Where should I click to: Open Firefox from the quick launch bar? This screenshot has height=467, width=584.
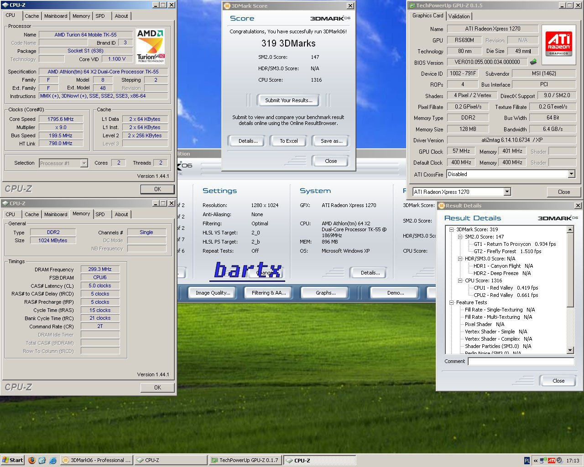coord(31,460)
